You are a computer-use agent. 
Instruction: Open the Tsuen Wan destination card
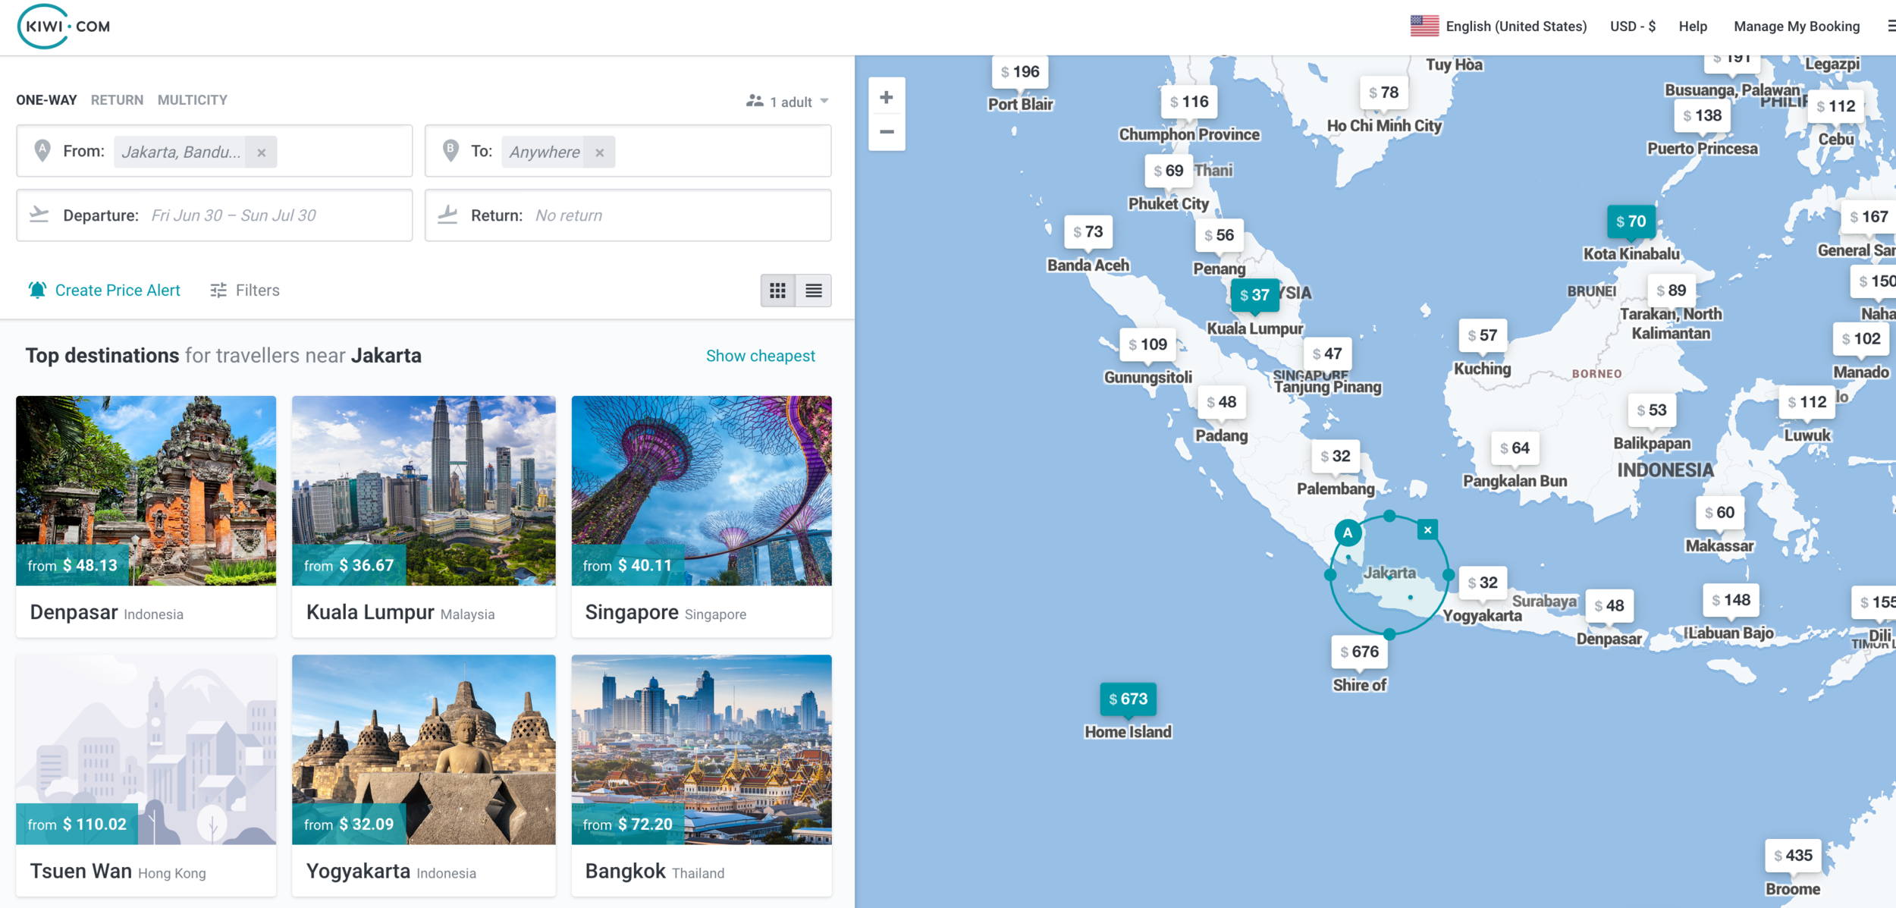pos(146,775)
